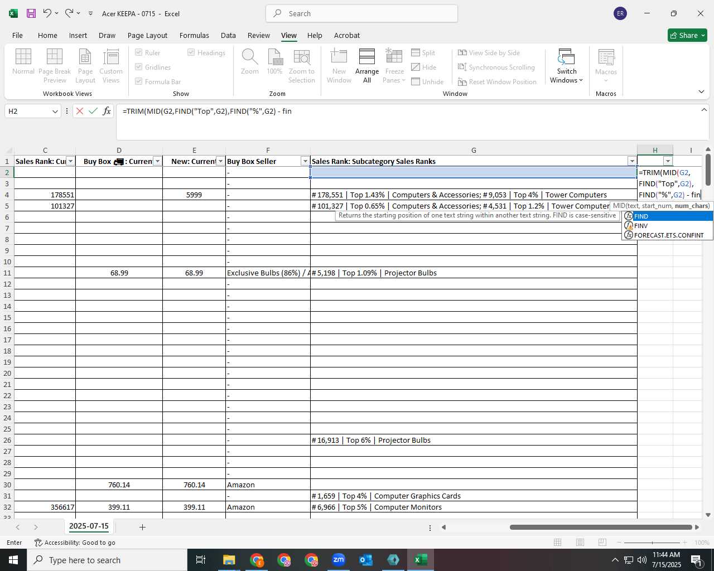Screen dimensions: 714x571
Task: Open File Explorer from taskbar
Action: (x=229, y=560)
